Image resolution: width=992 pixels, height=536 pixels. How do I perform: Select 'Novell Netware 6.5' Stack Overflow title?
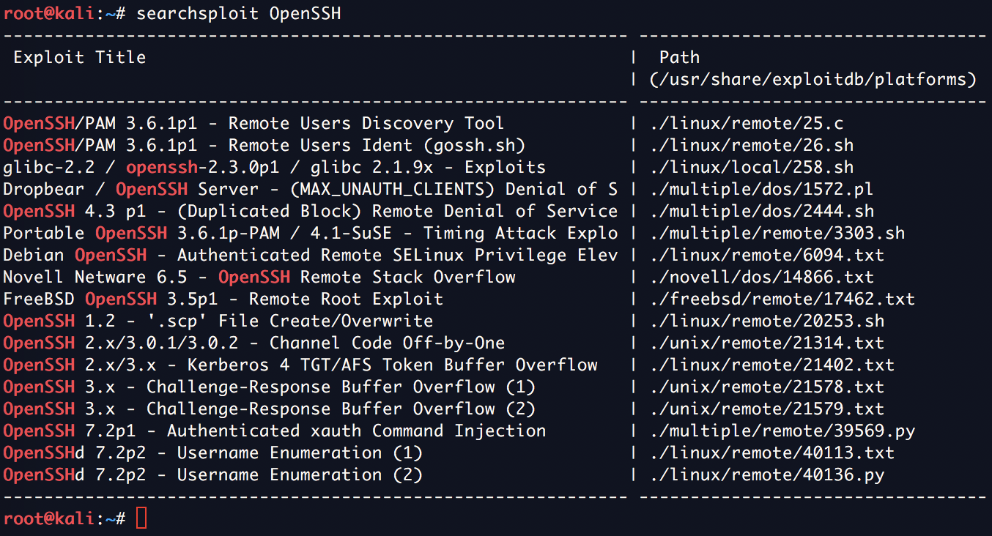pos(259,277)
